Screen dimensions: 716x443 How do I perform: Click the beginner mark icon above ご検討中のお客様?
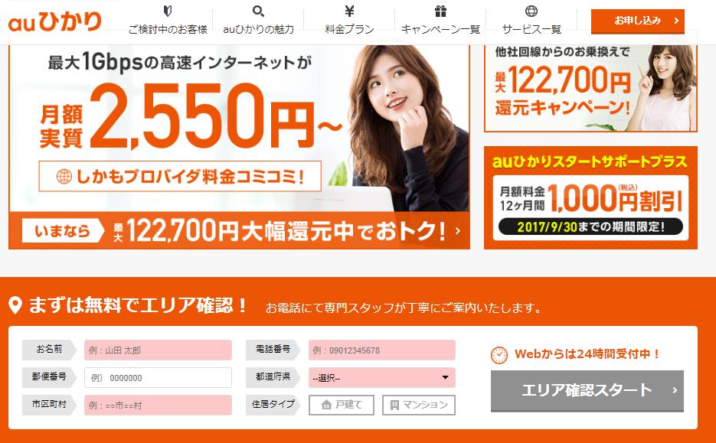[168, 11]
